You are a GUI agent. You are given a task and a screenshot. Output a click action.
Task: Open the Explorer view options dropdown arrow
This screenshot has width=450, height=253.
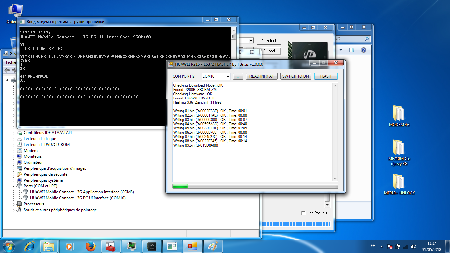pyautogui.click(x=341, y=50)
